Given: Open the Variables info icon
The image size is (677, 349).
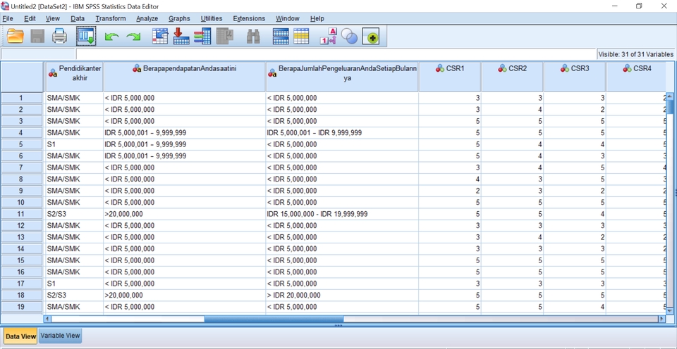Looking at the screenshot, I should (202, 36).
